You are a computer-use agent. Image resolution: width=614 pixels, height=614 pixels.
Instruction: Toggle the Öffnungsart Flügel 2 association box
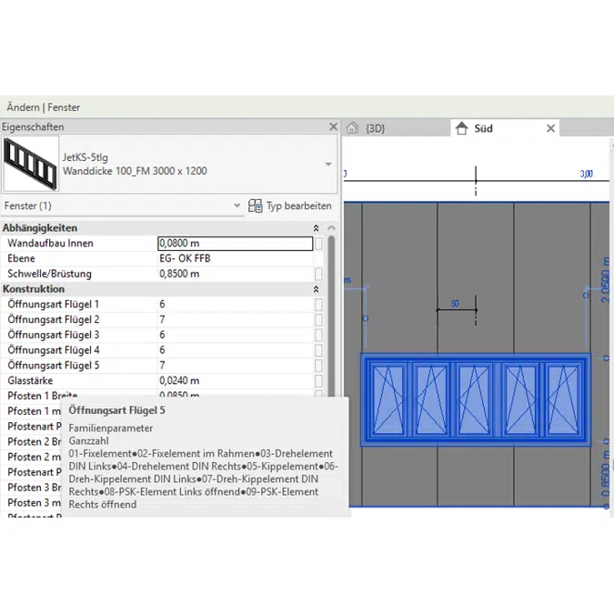tap(318, 319)
